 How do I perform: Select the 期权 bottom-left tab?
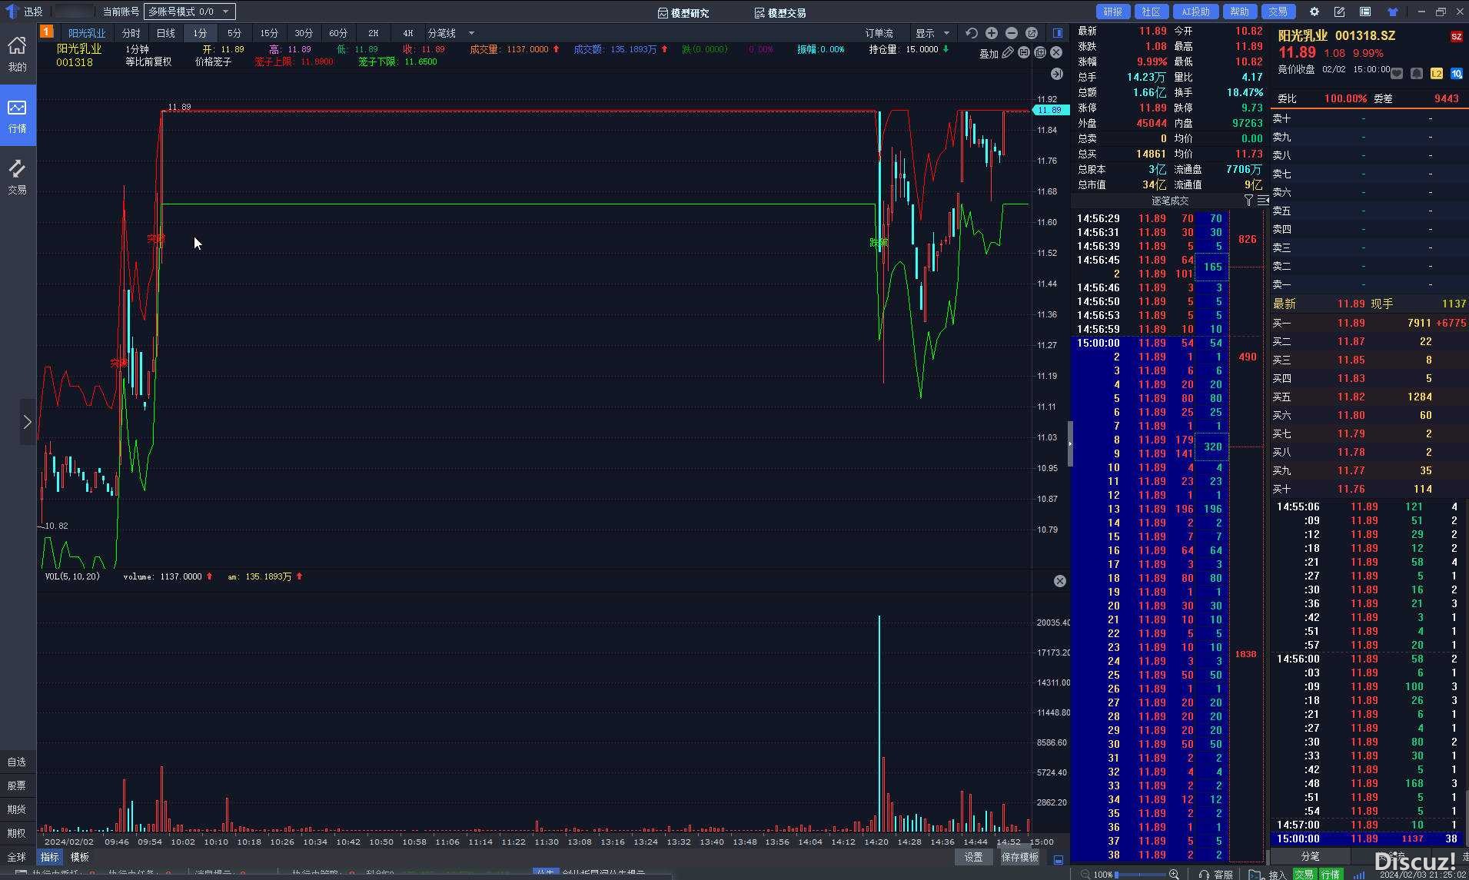(x=17, y=833)
